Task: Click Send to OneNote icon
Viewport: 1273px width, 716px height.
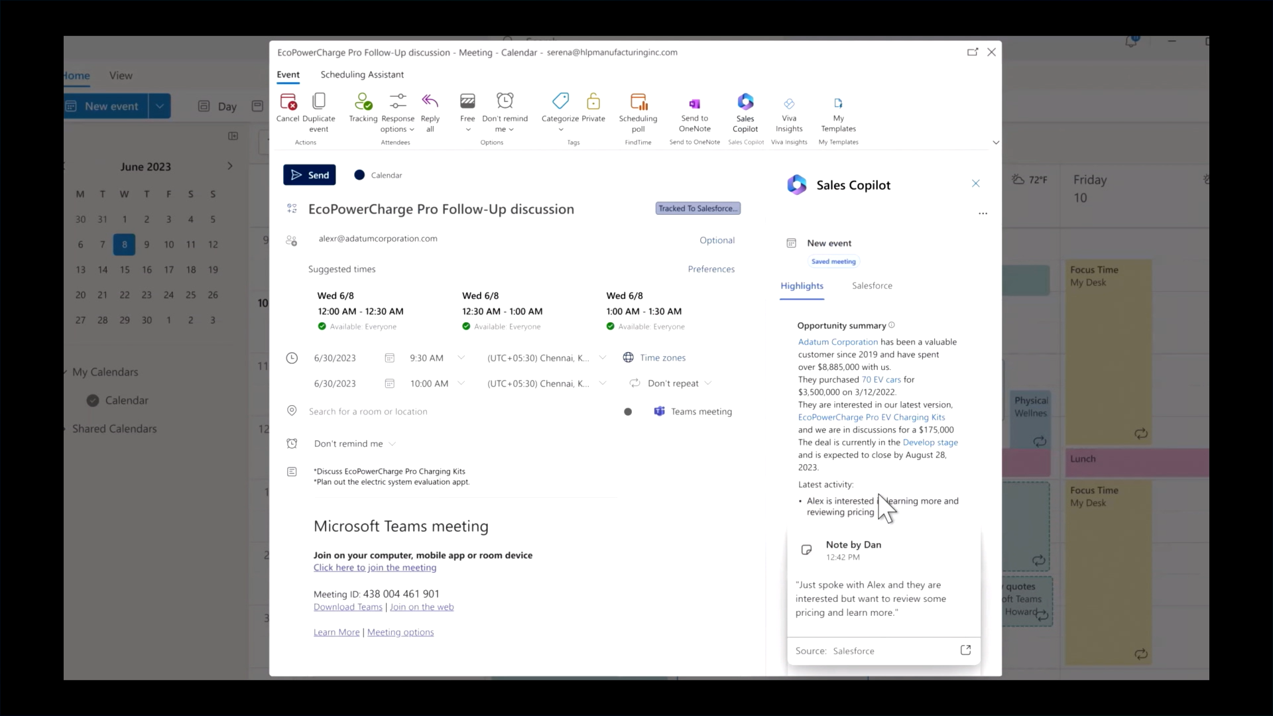Action: click(694, 103)
